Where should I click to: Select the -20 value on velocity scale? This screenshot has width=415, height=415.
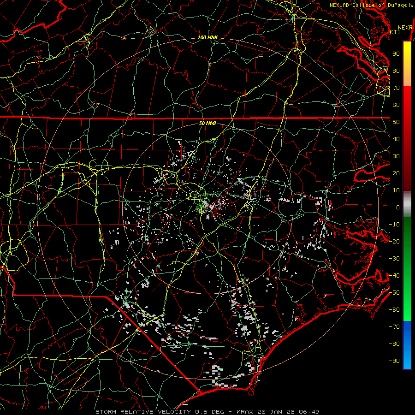(x=394, y=242)
